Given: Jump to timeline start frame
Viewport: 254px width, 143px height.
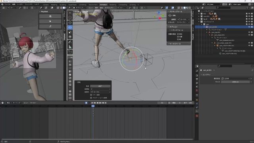Looking at the screenshot, I should pyautogui.click(x=92, y=103).
